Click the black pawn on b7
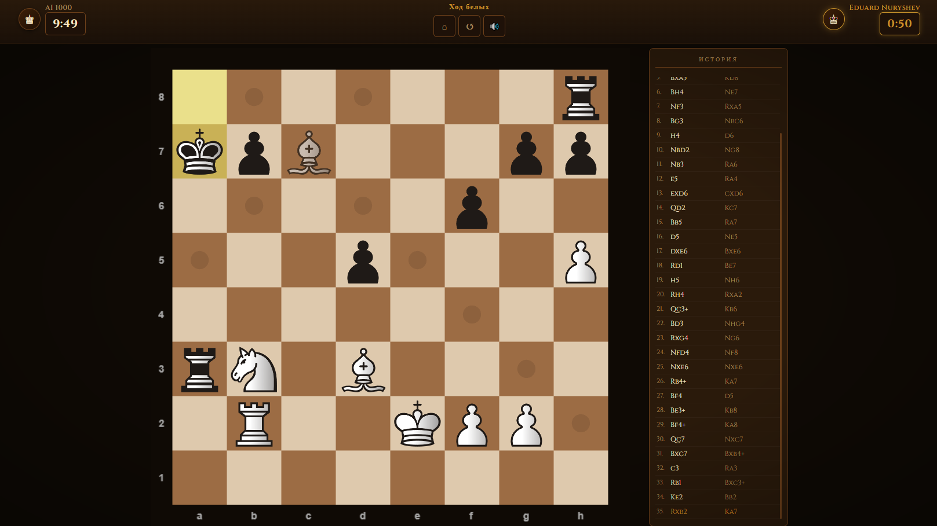937x526 pixels. tap(254, 153)
